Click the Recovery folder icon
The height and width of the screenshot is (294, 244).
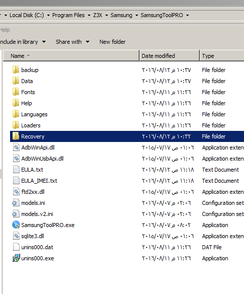[x=16, y=136]
